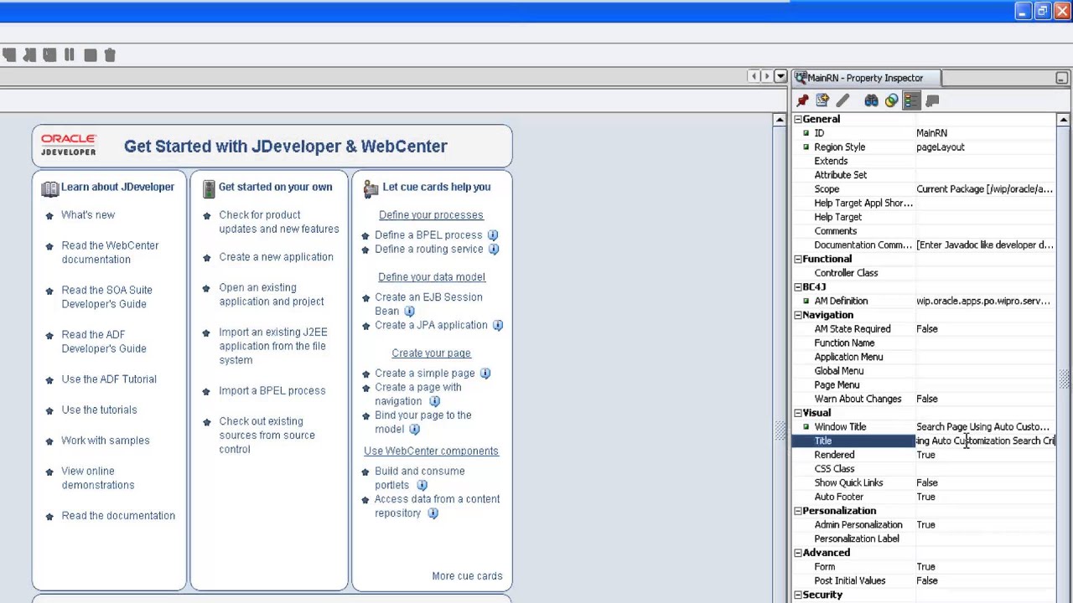Click info icon next to Bind your page to the model

click(x=414, y=429)
